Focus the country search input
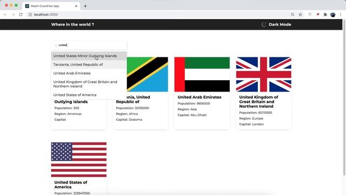The height and width of the screenshot is (195, 346). [89, 45]
